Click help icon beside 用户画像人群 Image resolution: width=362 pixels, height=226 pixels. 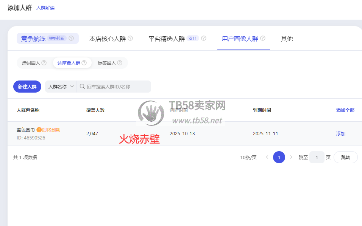coord(263,39)
